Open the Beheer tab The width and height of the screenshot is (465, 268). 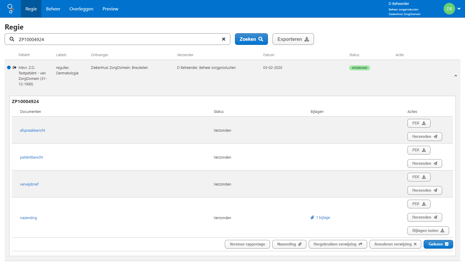click(x=53, y=9)
